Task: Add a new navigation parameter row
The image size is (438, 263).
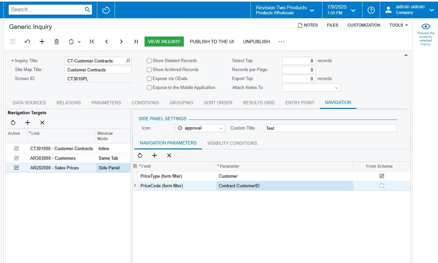Action: click(x=155, y=155)
